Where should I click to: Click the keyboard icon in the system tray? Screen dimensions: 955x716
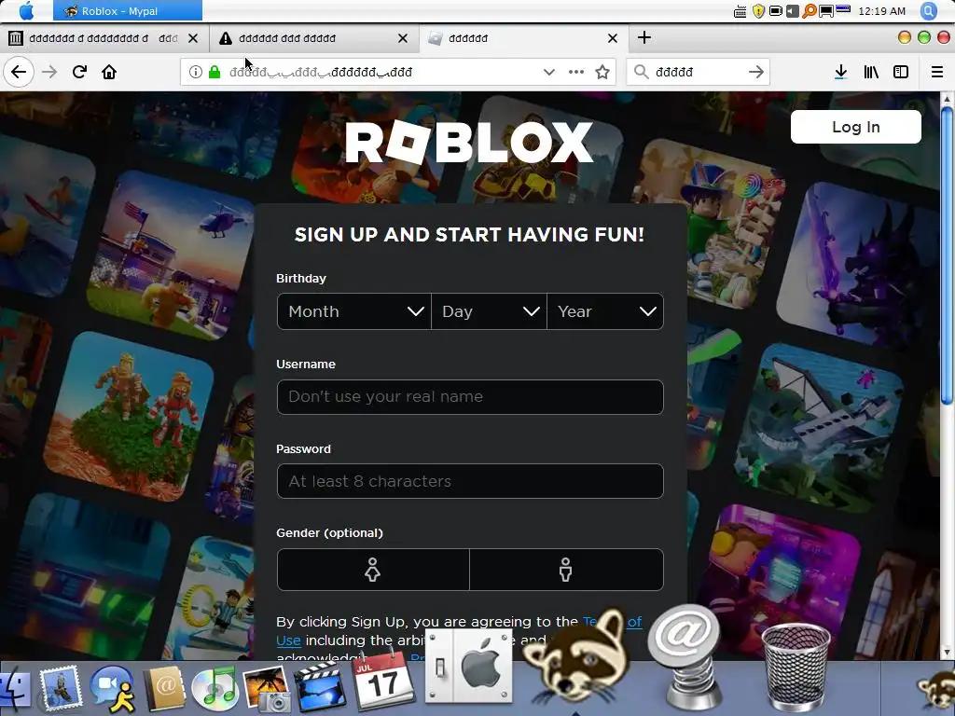point(740,11)
